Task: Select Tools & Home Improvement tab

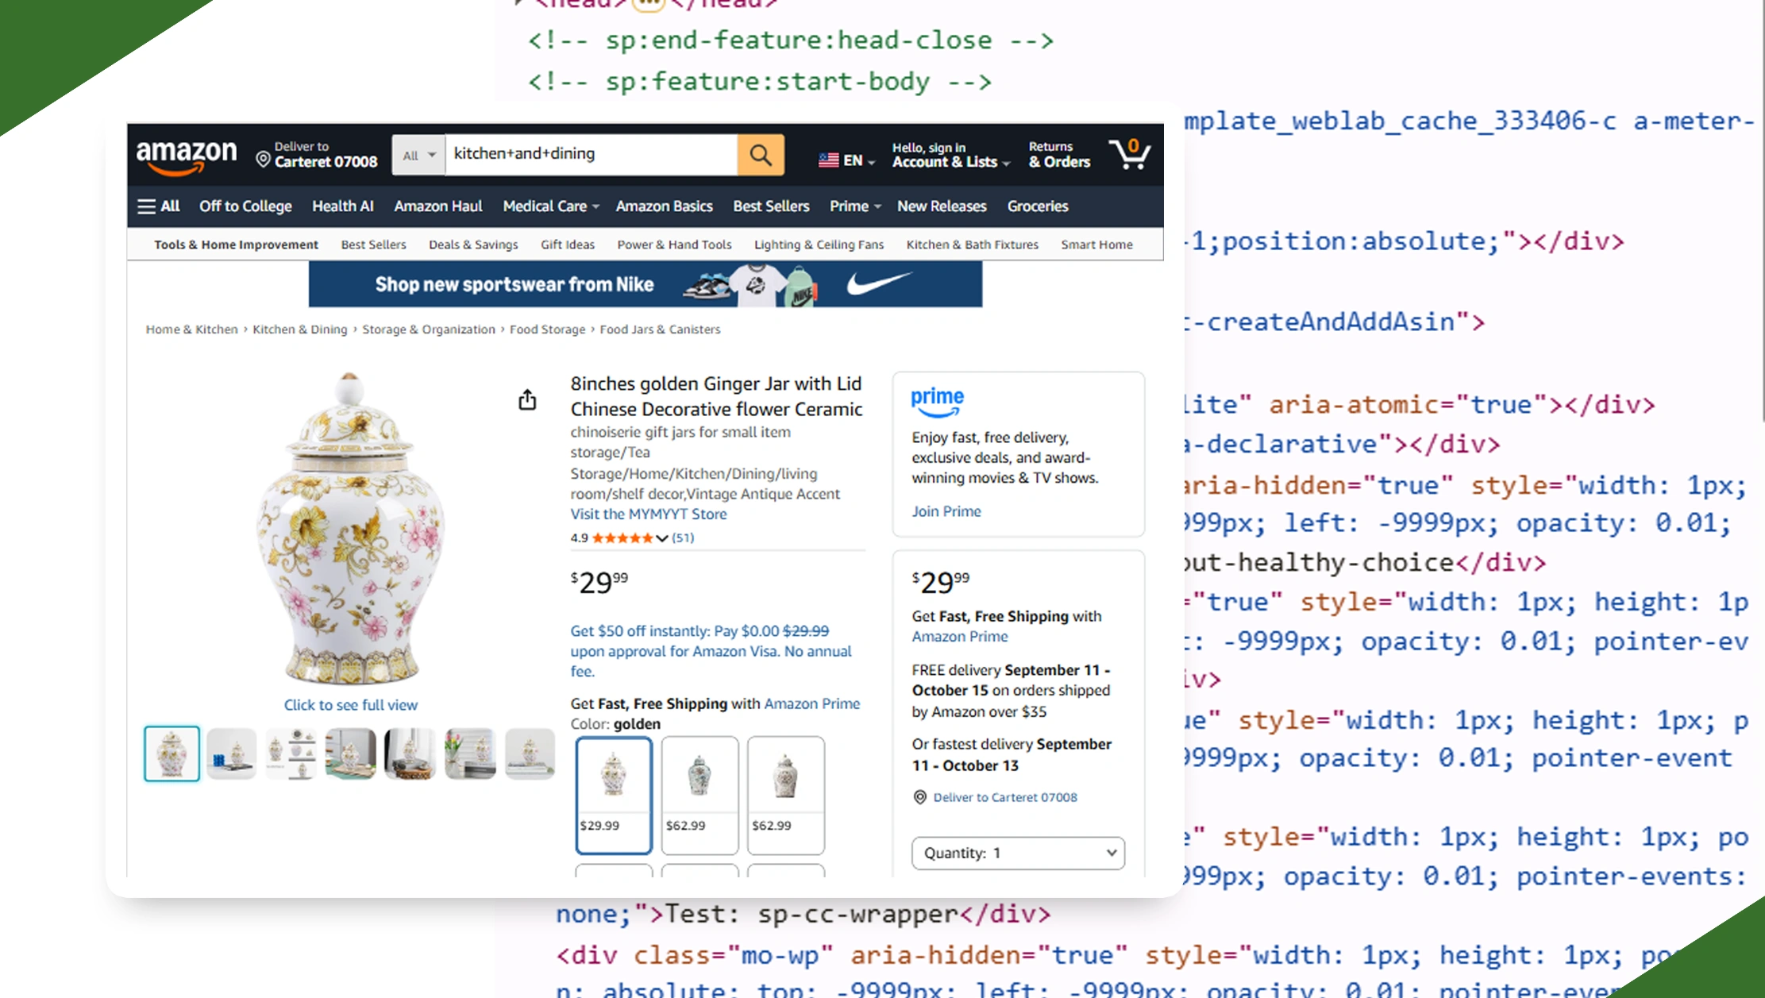Action: click(x=236, y=245)
